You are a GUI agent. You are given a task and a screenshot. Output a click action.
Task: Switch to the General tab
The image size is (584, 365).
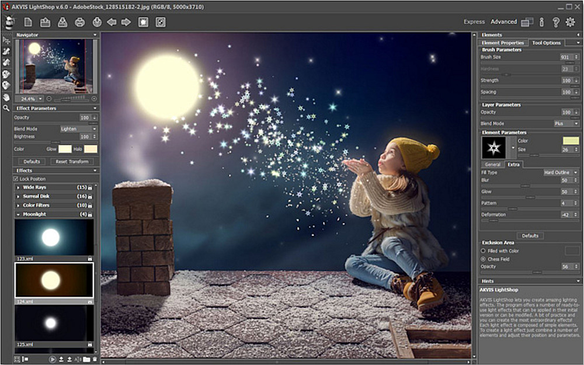[x=492, y=165]
